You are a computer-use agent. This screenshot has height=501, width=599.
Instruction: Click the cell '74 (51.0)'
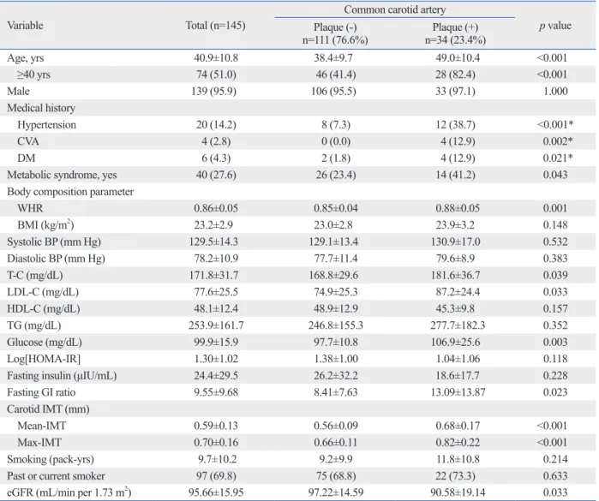216,75
